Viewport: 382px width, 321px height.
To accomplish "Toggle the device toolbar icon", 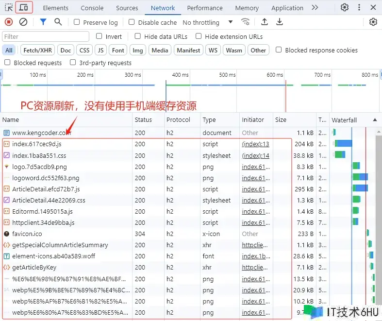I will tap(24, 8).
